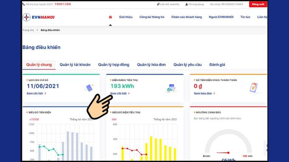289x162 pixels.
Task: Click the 193 kWh consumption value
Action: (122, 86)
